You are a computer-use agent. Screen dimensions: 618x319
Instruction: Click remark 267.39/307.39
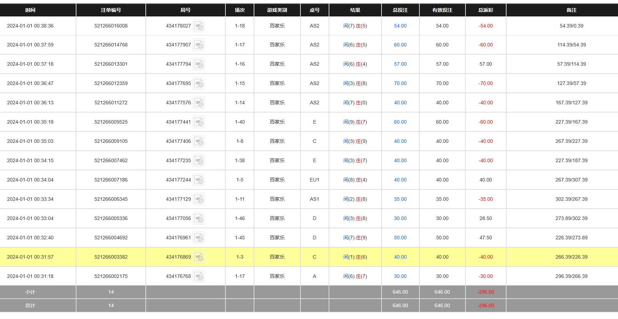pyautogui.click(x=572, y=180)
